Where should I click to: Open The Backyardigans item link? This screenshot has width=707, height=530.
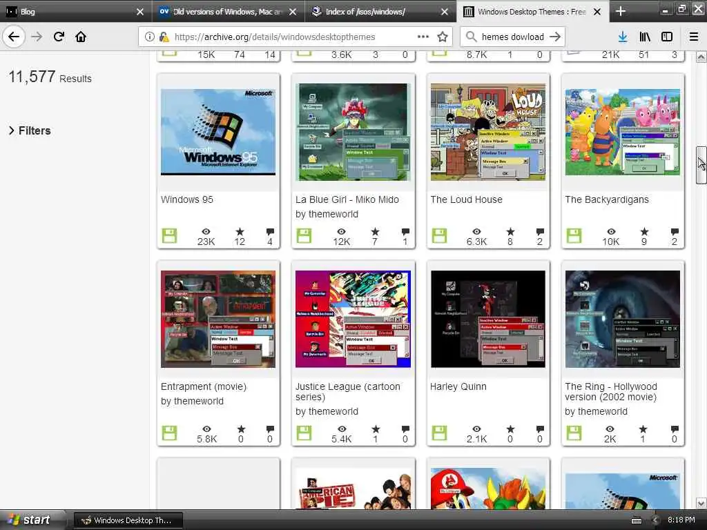pyautogui.click(x=606, y=199)
